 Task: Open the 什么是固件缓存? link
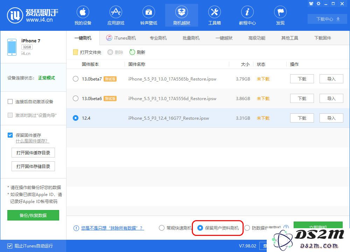click(32, 141)
